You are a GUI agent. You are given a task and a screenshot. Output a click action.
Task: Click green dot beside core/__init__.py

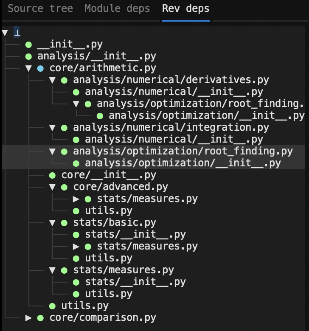pyautogui.click(x=52, y=175)
